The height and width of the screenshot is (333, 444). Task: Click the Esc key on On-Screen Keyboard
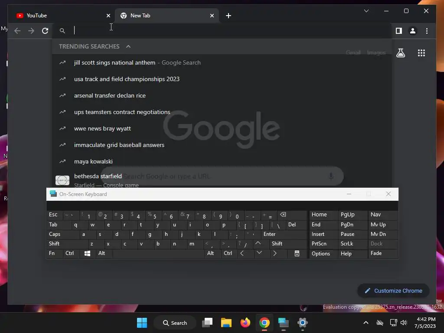click(54, 215)
